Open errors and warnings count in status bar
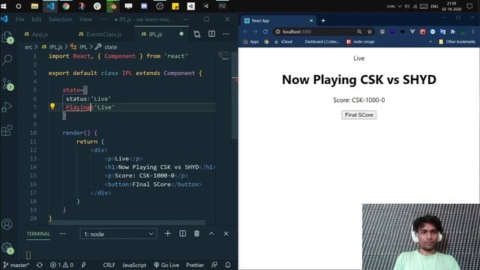The width and height of the screenshot is (480, 270). pyautogui.click(x=61, y=265)
